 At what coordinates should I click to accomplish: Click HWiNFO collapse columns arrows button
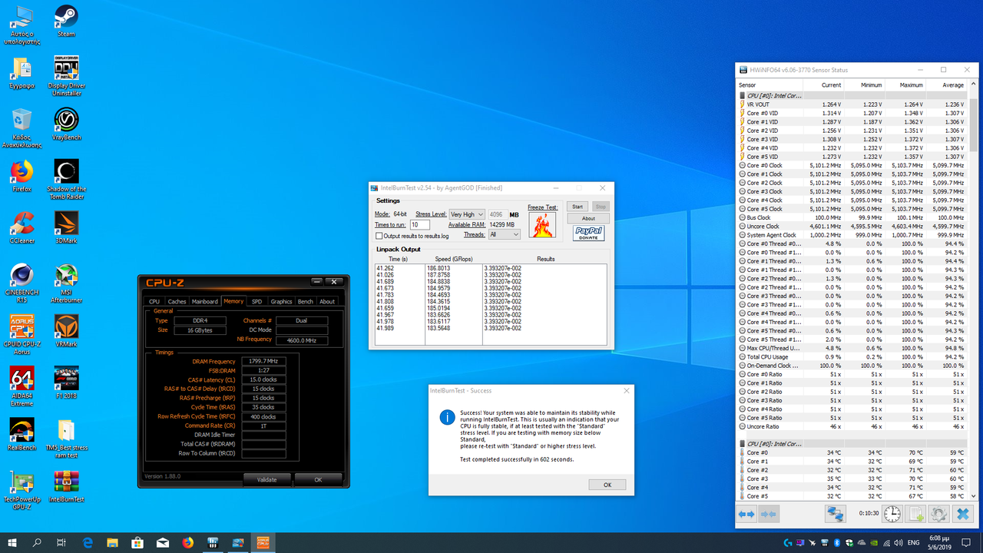[x=769, y=514]
